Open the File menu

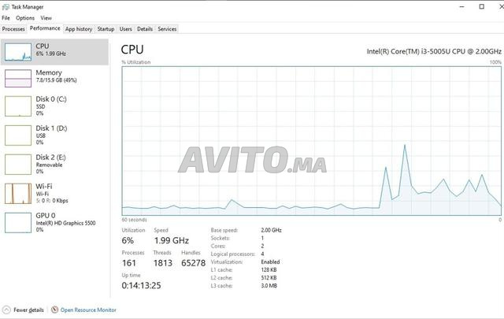pyautogui.click(x=6, y=17)
